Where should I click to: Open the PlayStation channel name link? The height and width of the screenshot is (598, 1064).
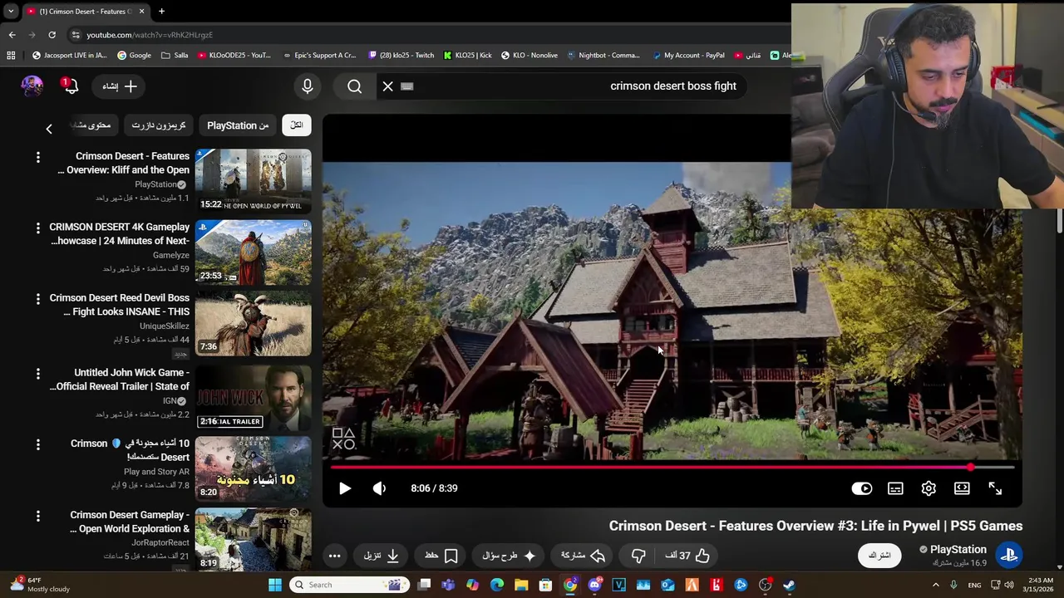pos(958,549)
